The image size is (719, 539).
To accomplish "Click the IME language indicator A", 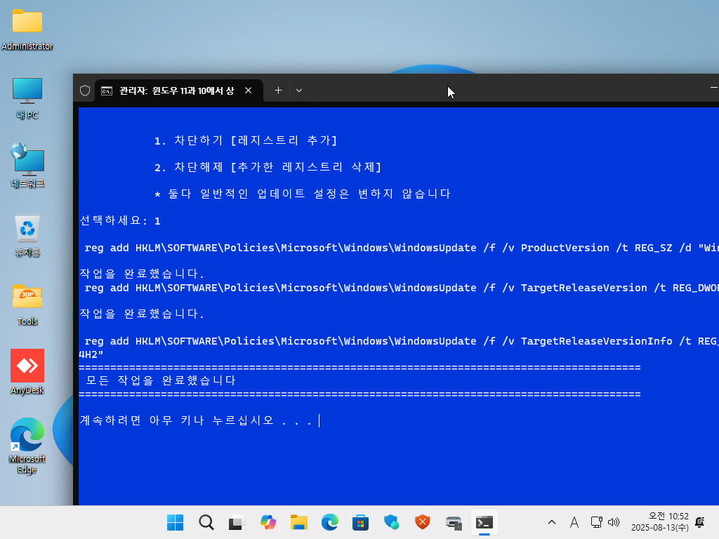I will click(x=574, y=522).
